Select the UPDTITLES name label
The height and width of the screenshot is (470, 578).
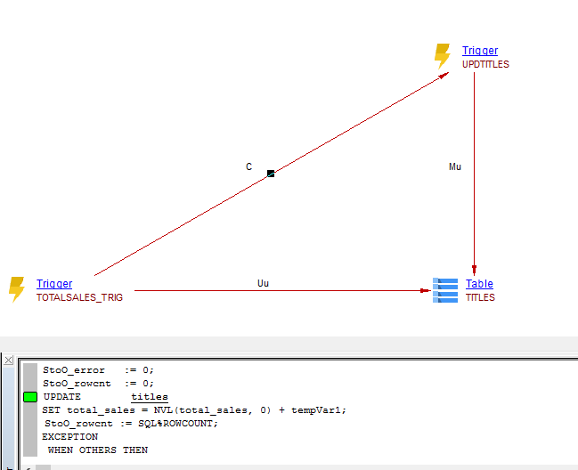coord(485,65)
